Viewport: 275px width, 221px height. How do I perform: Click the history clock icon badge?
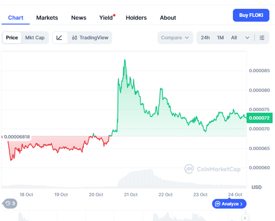coord(10,203)
